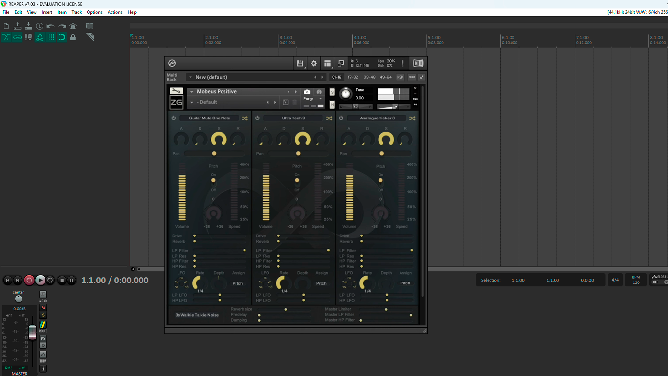This screenshot has height=376, width=668.
Task: Open the Actions menu
Action: [115, 12]
